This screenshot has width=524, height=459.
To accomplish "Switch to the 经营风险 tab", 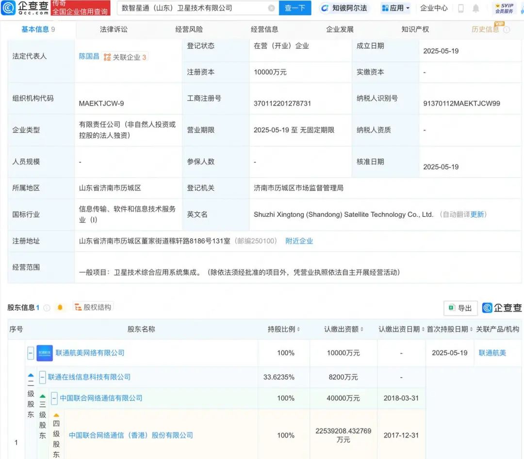I will click(x=189, y=30).
